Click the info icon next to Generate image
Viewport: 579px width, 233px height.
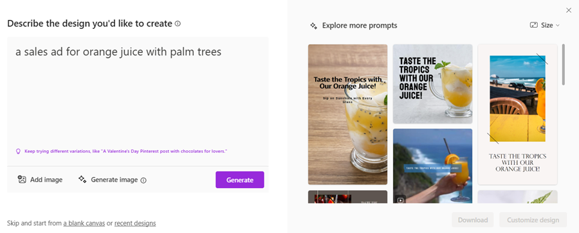coord(143,180)
